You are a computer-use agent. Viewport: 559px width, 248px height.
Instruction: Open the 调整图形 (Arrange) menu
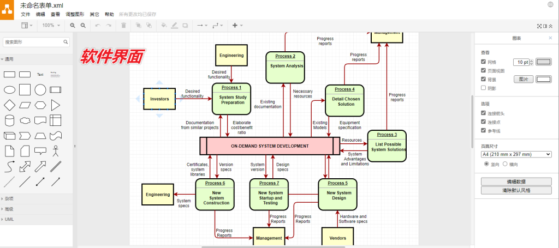(x=75, y=14)
